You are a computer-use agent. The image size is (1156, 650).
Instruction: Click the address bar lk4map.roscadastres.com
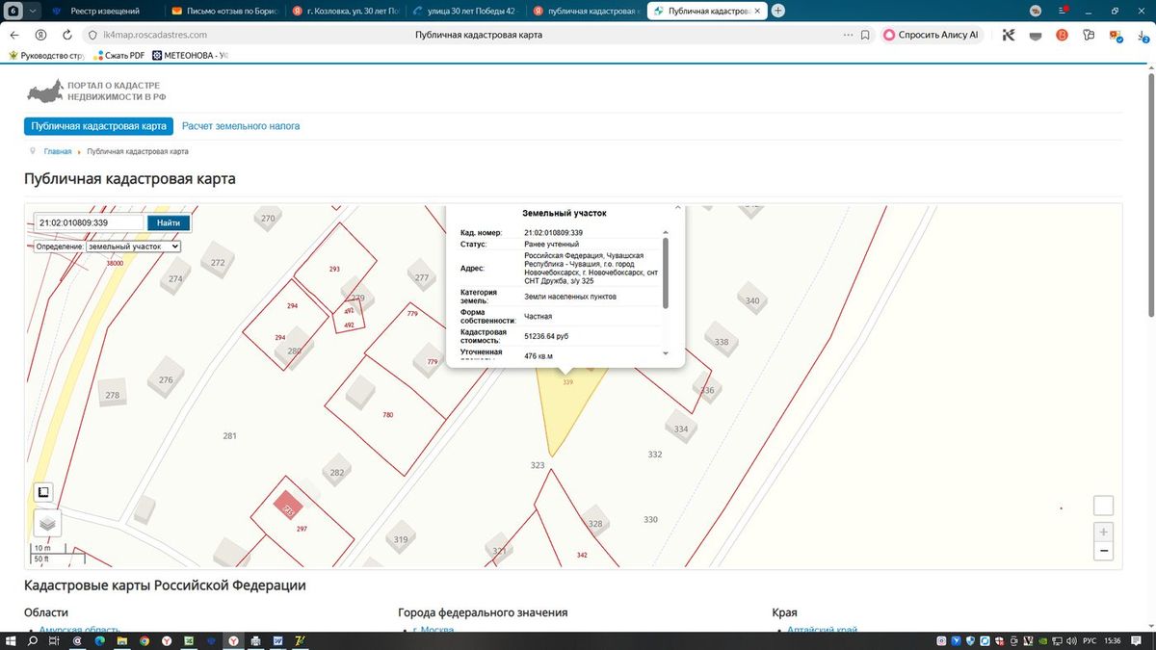coord(154,35)
